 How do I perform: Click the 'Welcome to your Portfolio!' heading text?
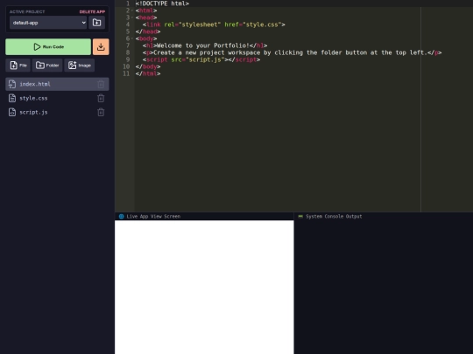[x=203, y=45]
